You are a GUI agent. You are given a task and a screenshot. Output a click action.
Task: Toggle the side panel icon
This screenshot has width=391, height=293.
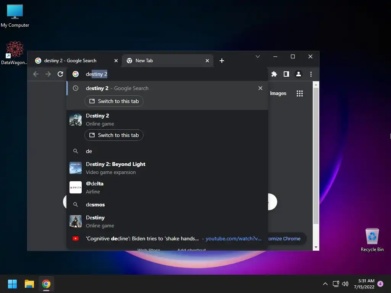pyautogui.click(x=286, y=74)
